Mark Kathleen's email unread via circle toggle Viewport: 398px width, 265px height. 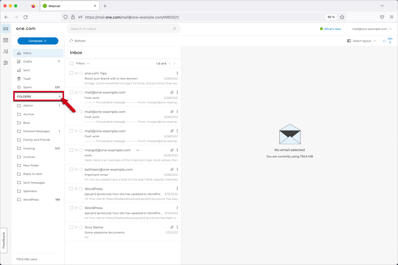[x=81, y=169]
